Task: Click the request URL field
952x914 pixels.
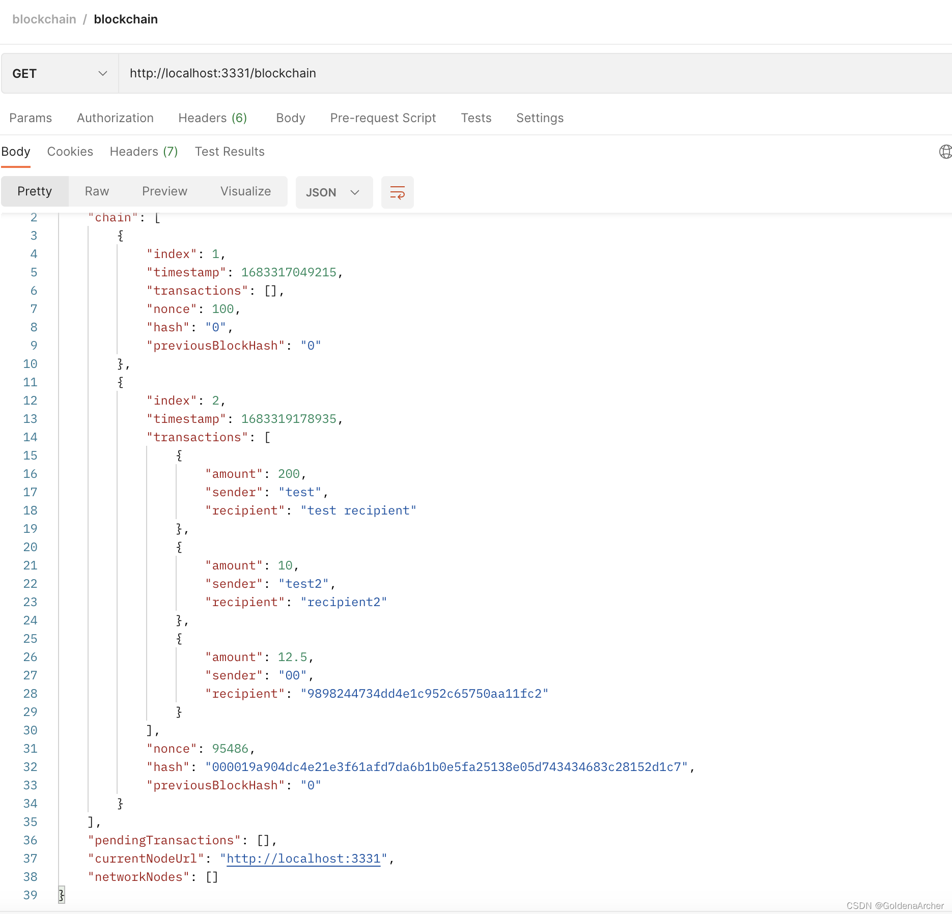Action: coord(535,73)
